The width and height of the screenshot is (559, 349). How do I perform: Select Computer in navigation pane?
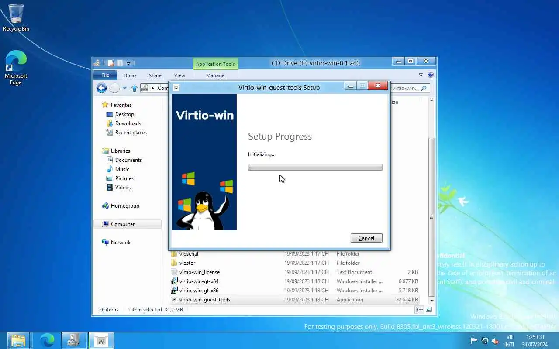pos(123,224)
